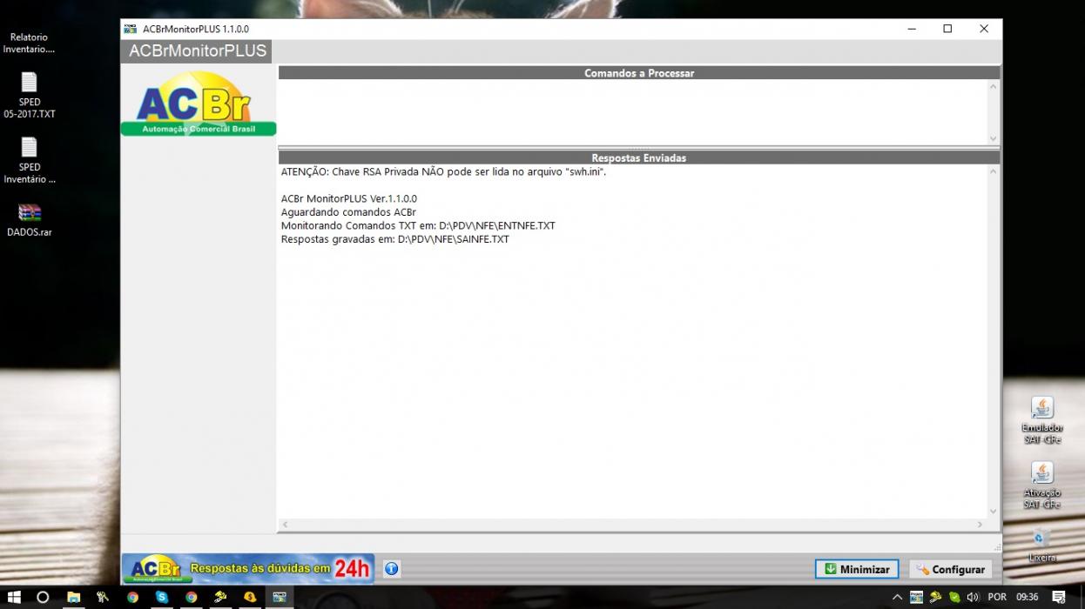Click the ACBr icon in the system tray

click(916, 597)
